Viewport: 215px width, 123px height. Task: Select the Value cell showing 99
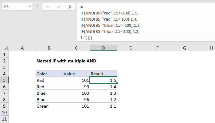pyautogui.click(x=76, y=87)
